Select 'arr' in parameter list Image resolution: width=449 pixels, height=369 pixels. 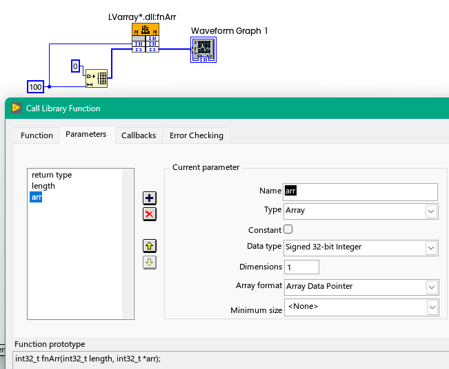point(36,197)
